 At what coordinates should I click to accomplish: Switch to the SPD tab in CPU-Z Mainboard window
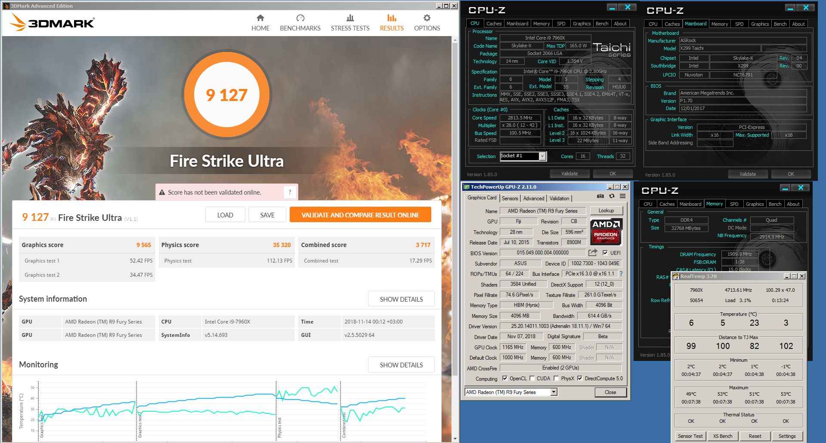tap(739, 24)
